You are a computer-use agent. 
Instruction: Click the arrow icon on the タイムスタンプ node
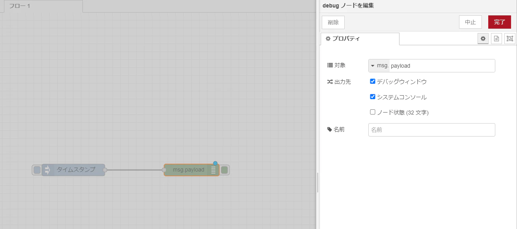tap(47, 170)
